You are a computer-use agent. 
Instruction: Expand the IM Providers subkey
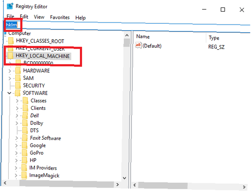[16, 168]
